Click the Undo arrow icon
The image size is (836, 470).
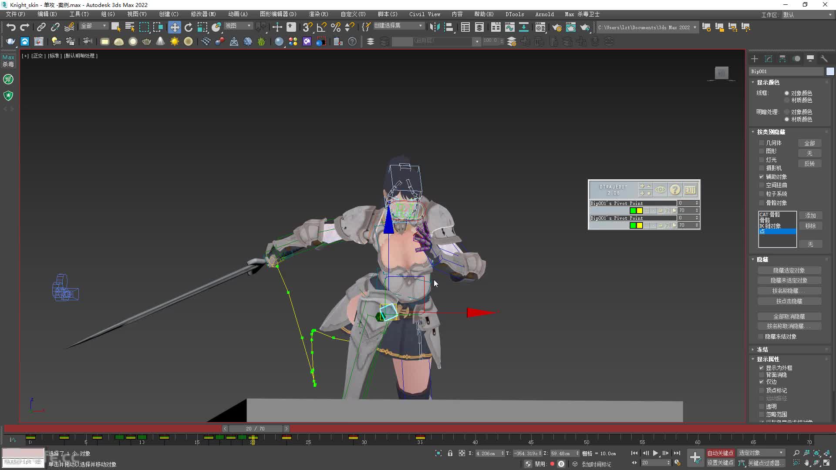[x=11, y=27]
